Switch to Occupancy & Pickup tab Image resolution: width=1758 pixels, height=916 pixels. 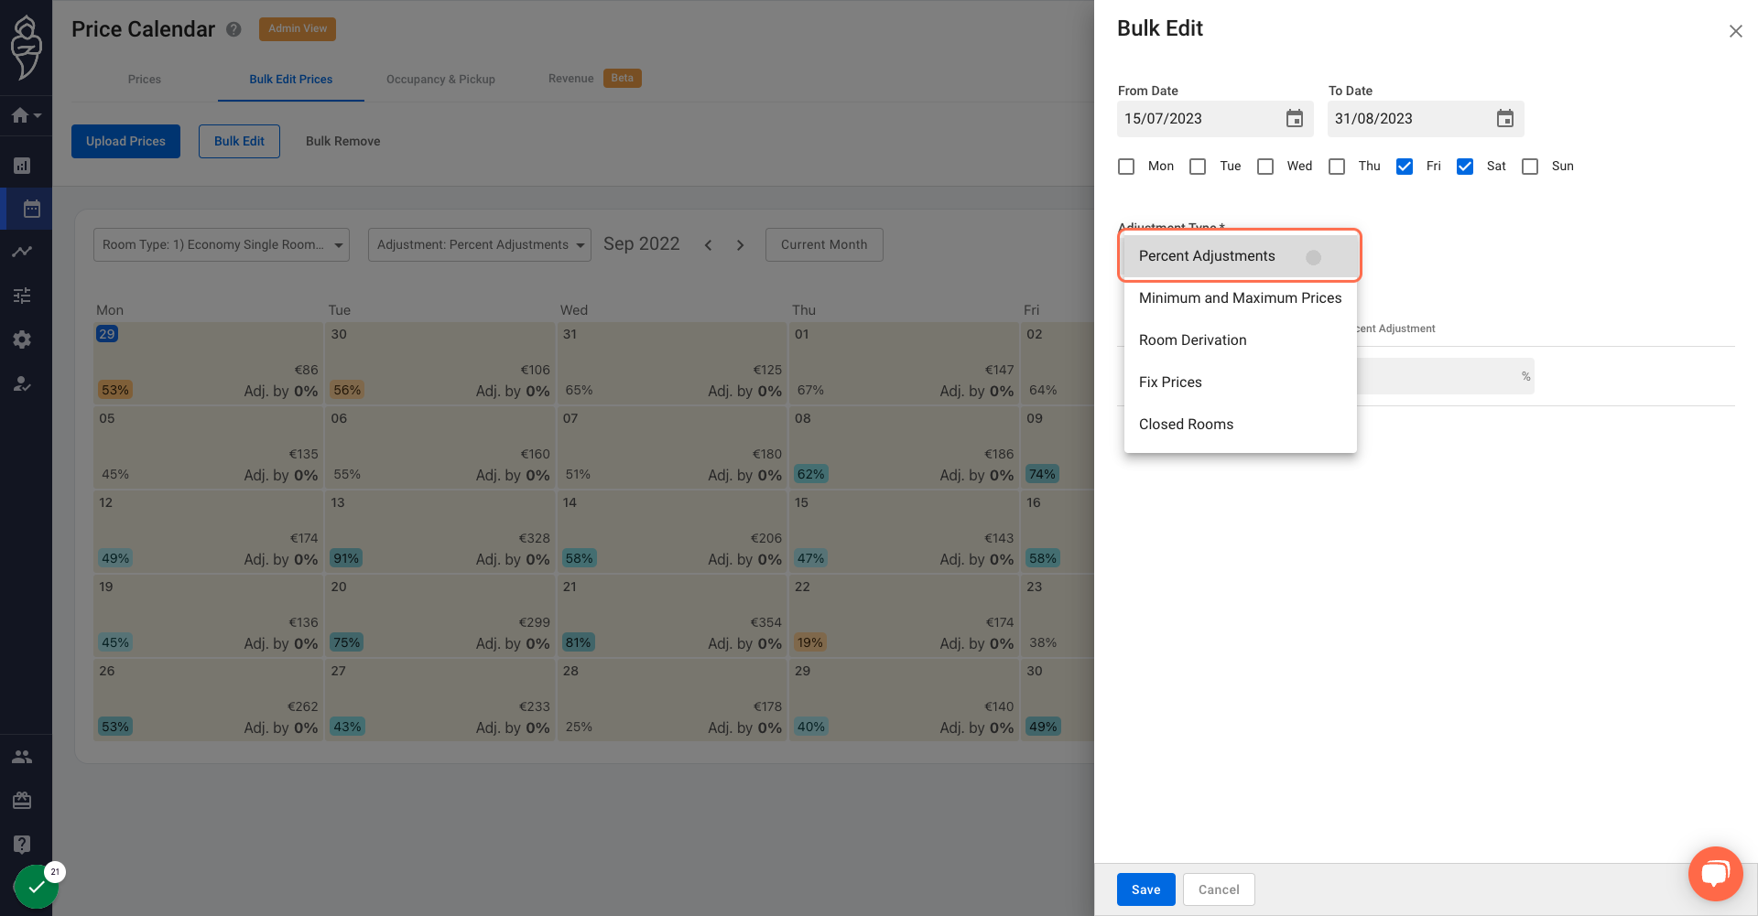click(440, 80)
